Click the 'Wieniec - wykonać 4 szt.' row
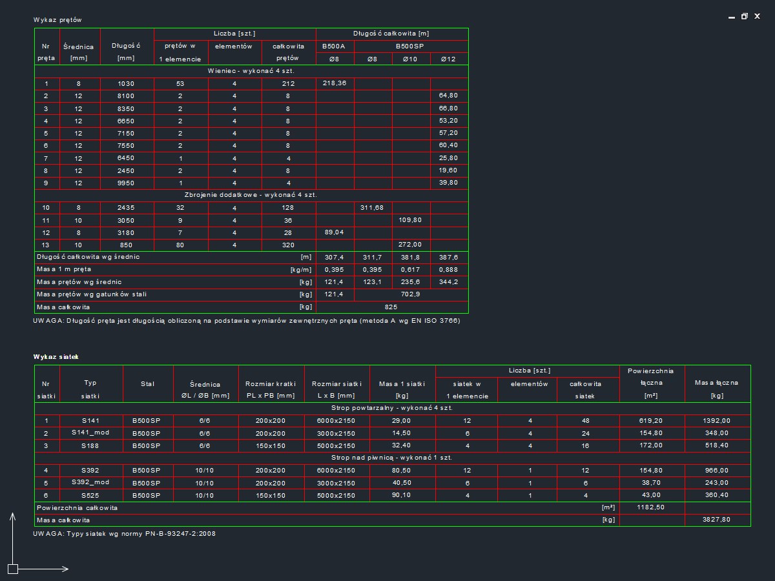The image size is (775, 581). pyautogui.click(x=251, y=71)
